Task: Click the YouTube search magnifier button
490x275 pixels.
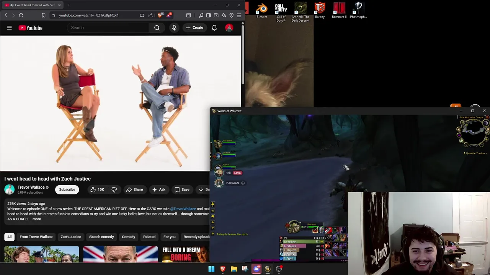Action: (157, 27)
